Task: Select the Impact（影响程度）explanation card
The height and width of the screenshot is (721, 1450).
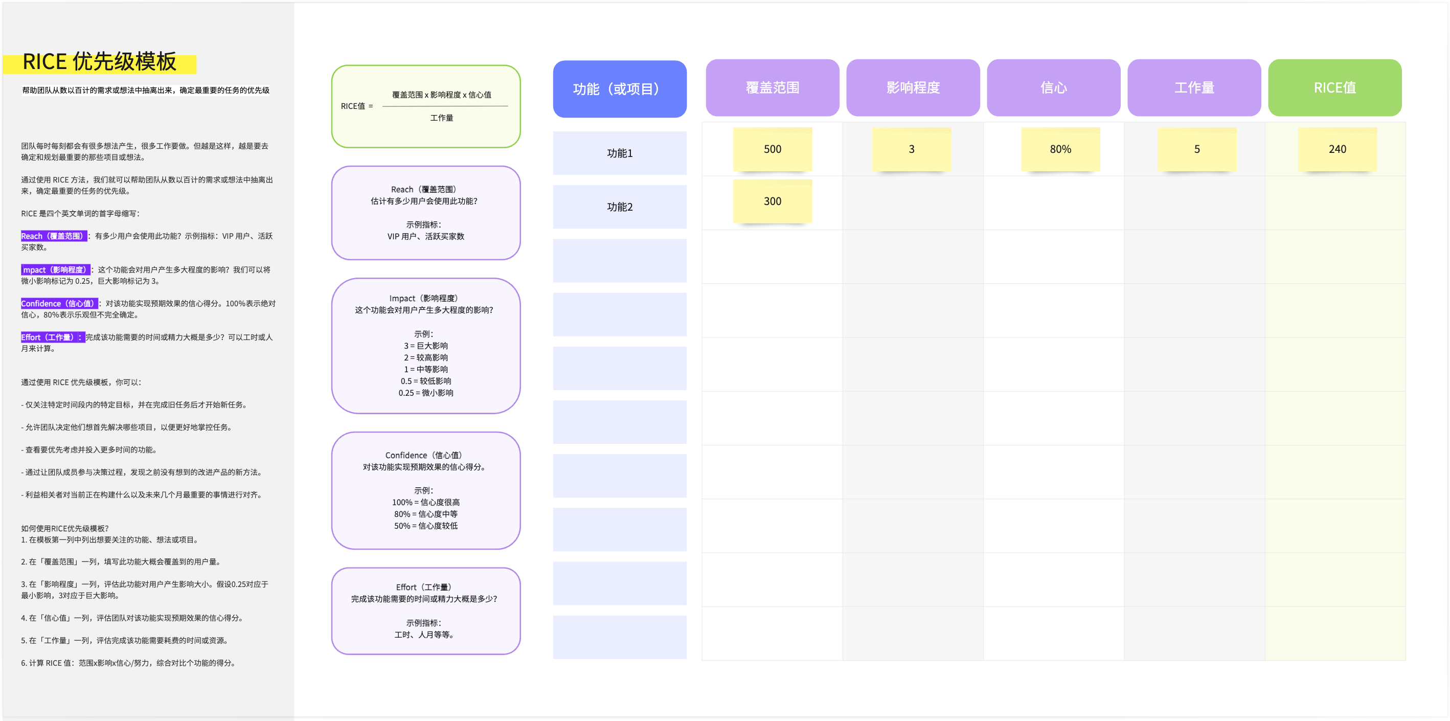Action: click(x=425, y=346)
